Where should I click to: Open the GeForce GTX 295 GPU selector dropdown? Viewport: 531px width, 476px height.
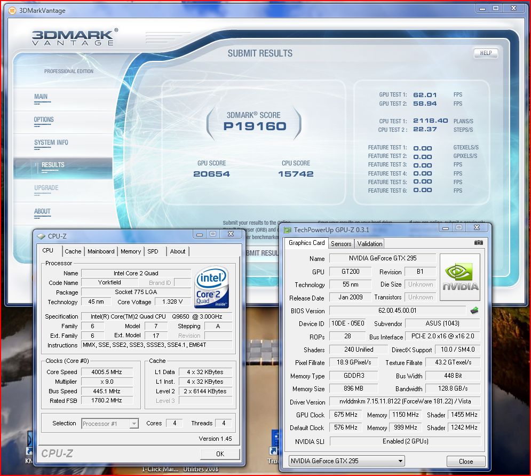pyautogui.click(x=346, y=461)
